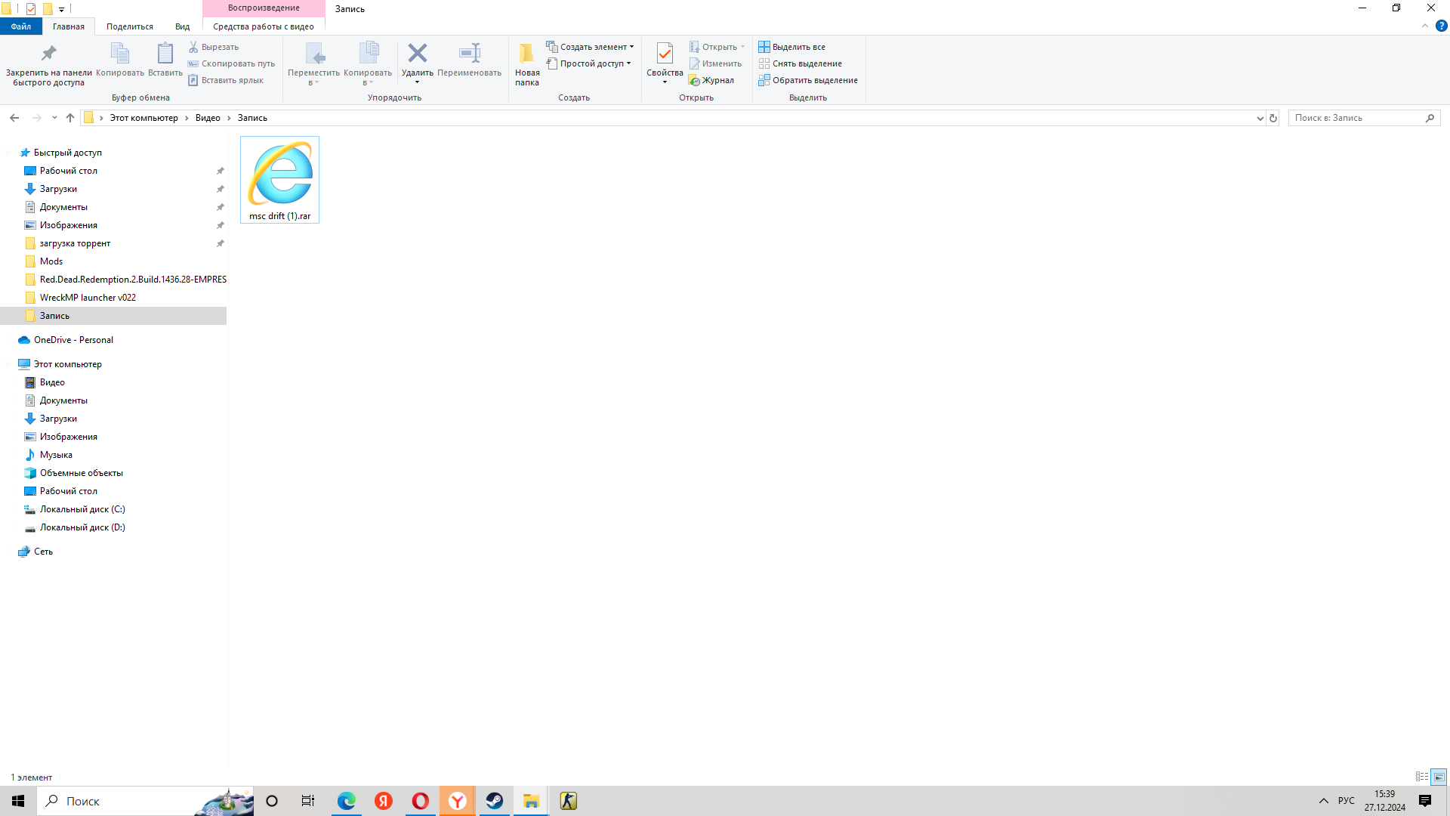Expand address bar history dropdown

(x=1260, y=118)
